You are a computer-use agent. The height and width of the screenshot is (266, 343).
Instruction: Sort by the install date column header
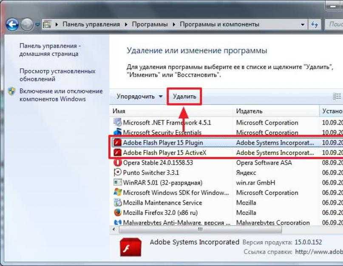(331, 111)
